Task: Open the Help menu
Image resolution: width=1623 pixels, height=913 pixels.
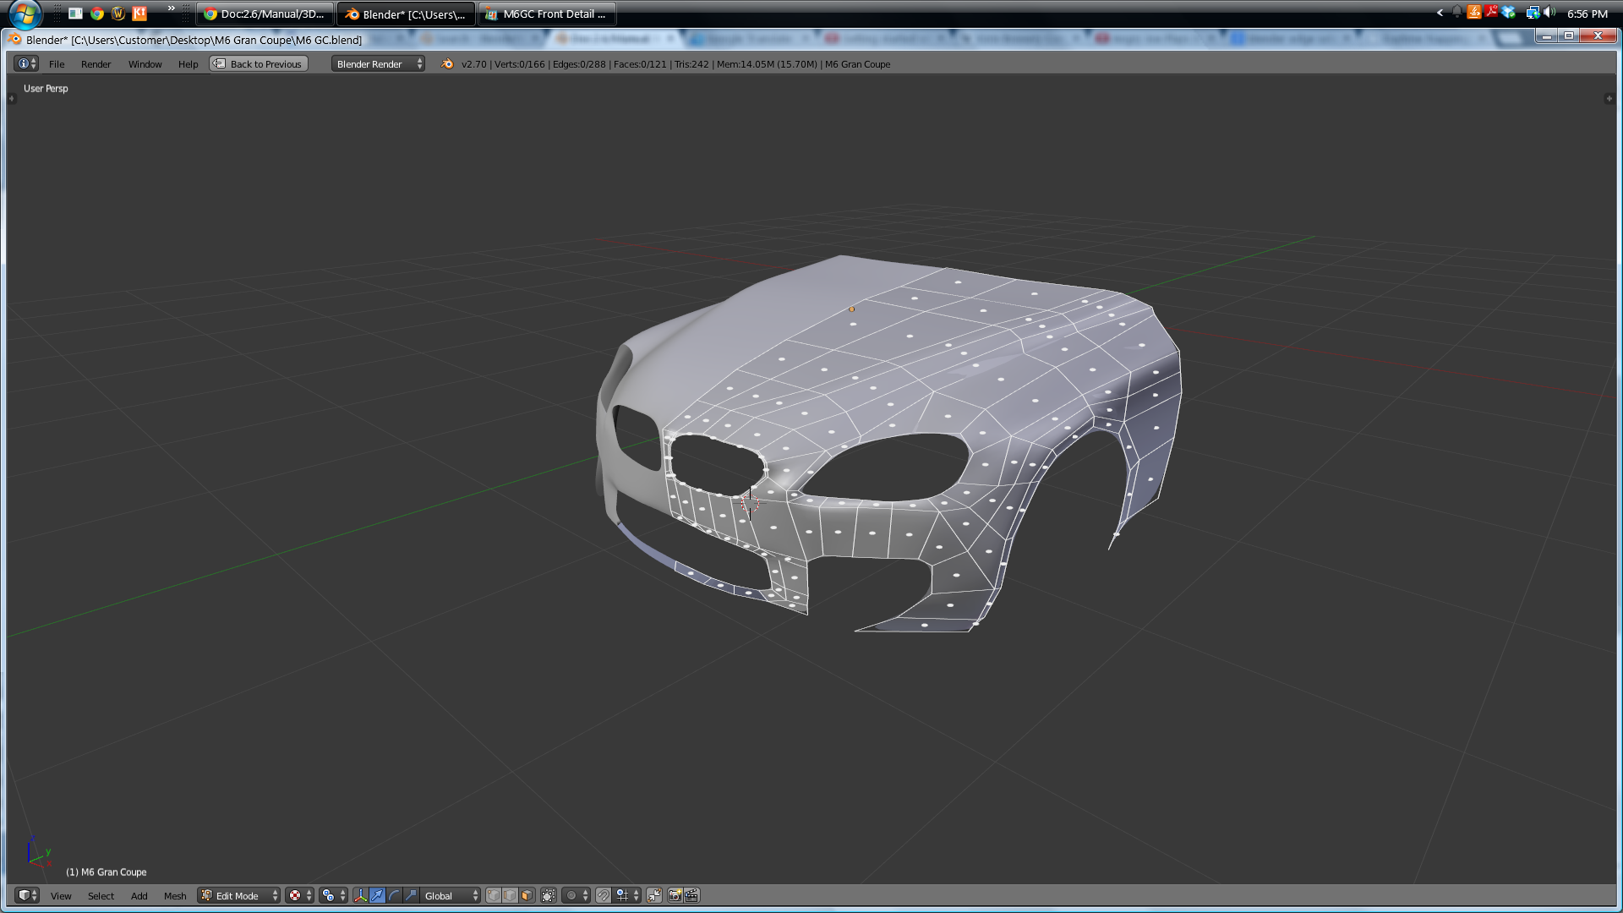Action: click(x=188, y=64)
